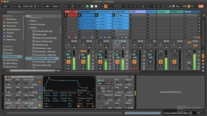
Task: Click the MIDI overdub plus button
Action: point(102,6)
